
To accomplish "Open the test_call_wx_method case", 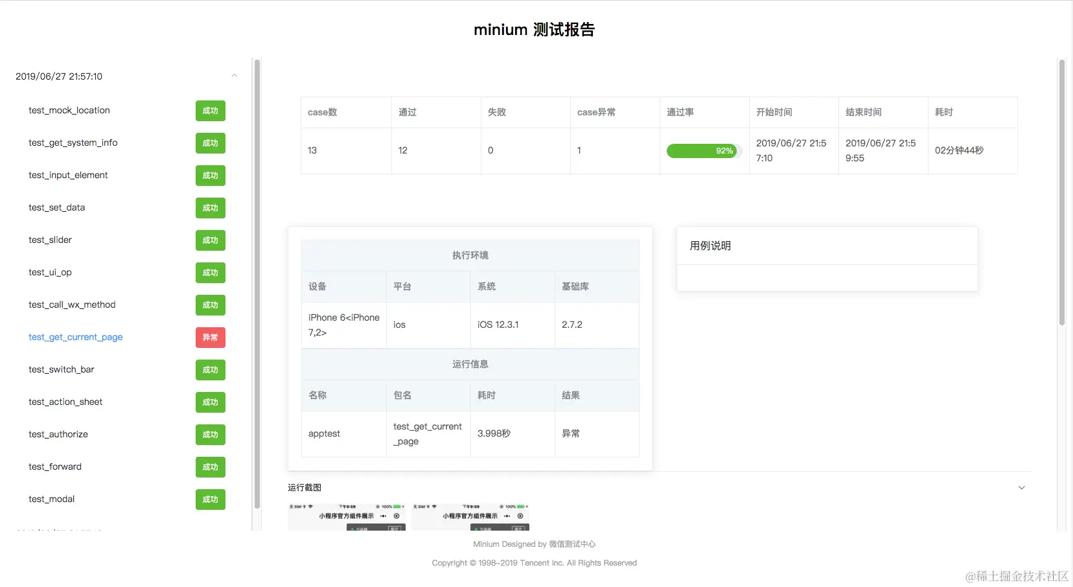I will [x=71, y=305].
